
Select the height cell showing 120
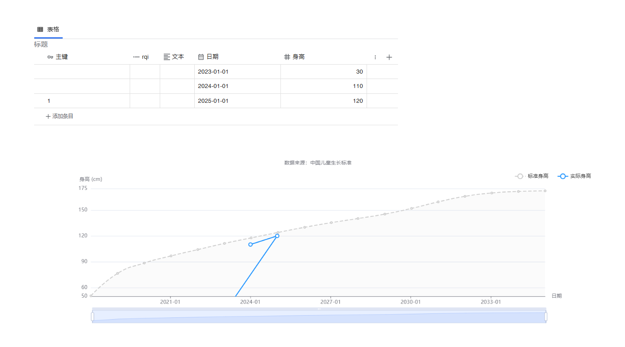(x=323, y=101)
